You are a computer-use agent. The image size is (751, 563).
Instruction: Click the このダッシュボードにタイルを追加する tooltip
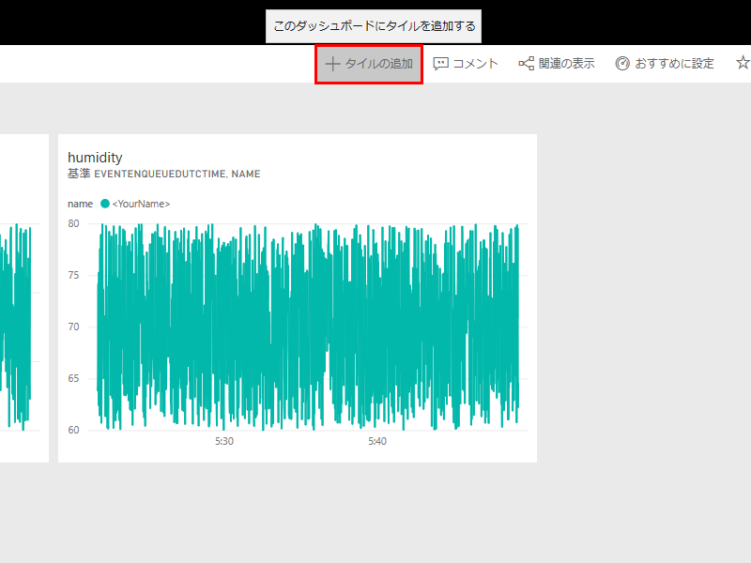click(x=374, y=26)
